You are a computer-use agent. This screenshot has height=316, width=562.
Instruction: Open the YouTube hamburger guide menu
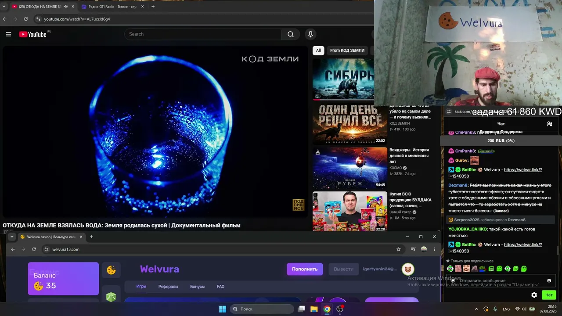(8, 34)
